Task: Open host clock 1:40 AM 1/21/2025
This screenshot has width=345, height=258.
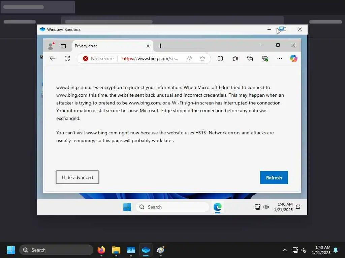Action: pos(321,250)
